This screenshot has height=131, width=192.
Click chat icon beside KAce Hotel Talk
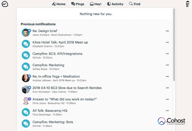coord(26,44)
